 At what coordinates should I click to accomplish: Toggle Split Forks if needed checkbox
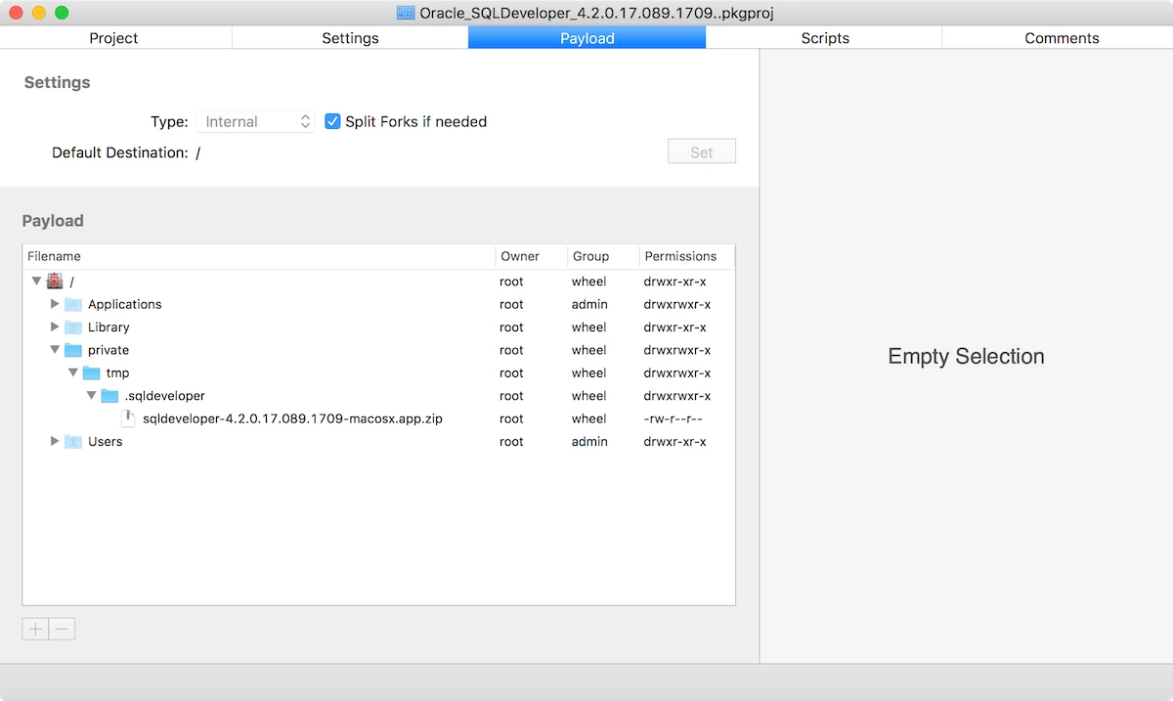pyautogui.click(x=332, y=121)
